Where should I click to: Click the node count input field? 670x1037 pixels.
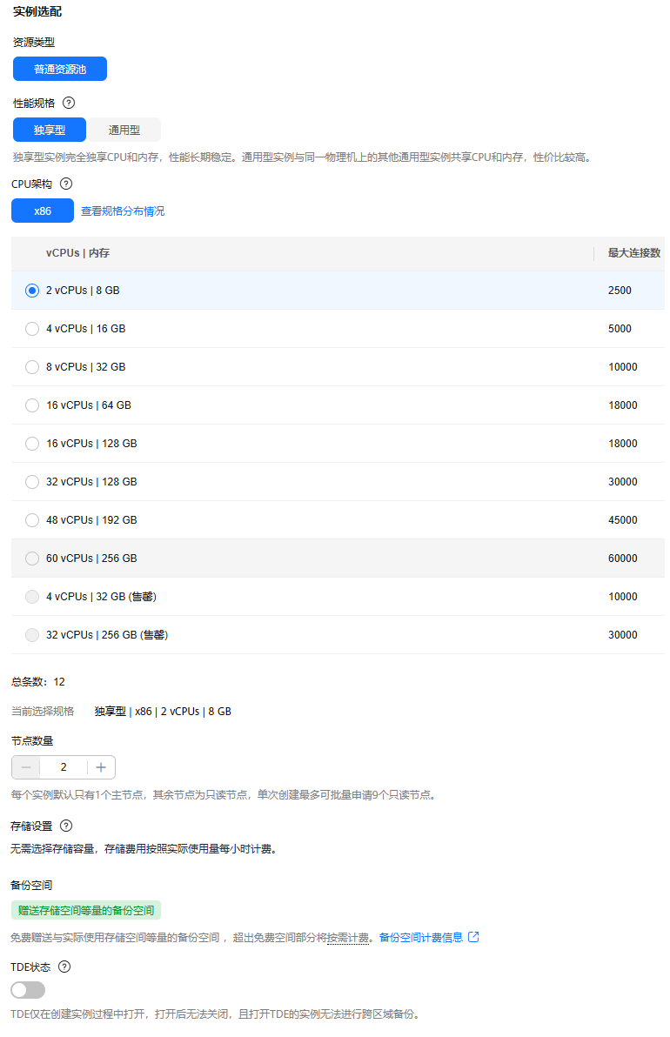(x=64, y=767)
